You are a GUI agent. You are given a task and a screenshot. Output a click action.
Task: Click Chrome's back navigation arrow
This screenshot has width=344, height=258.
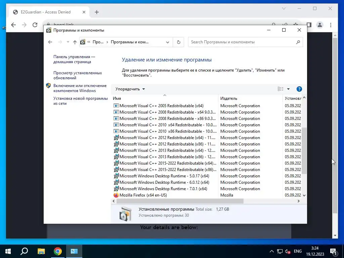point(13,25)
